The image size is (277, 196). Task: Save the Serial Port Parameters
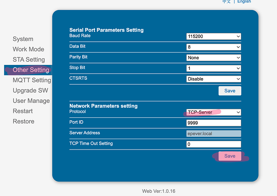[x=230, y=91]
